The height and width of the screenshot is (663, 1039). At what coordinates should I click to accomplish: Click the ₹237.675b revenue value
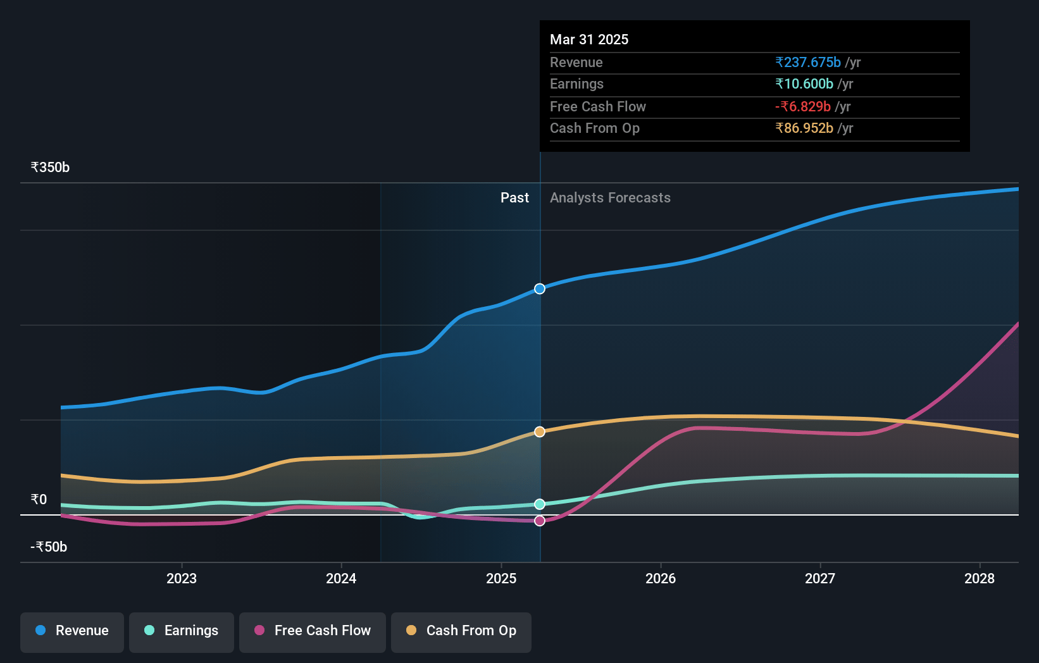808,62
